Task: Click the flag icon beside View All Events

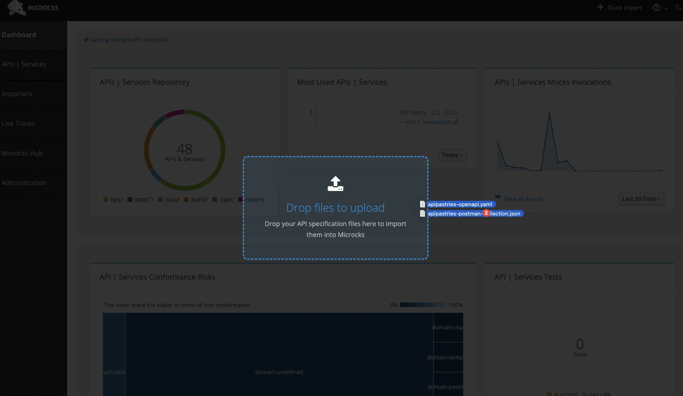Action: (498, 197)
